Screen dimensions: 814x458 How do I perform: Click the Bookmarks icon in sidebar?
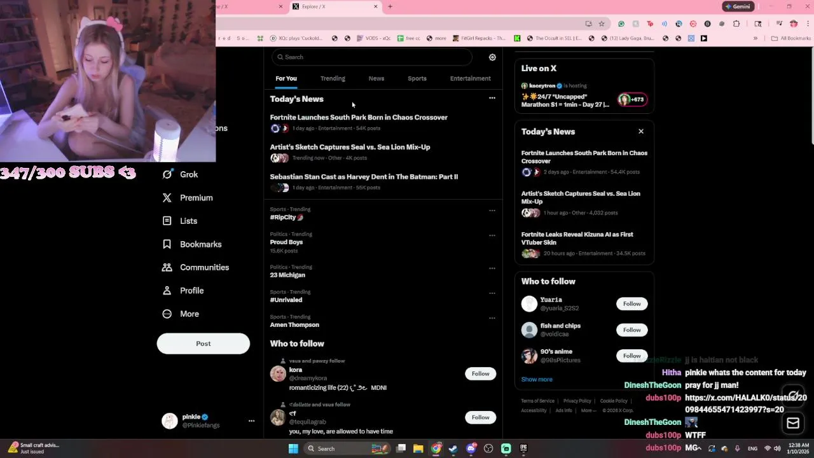tap(167, 244)
